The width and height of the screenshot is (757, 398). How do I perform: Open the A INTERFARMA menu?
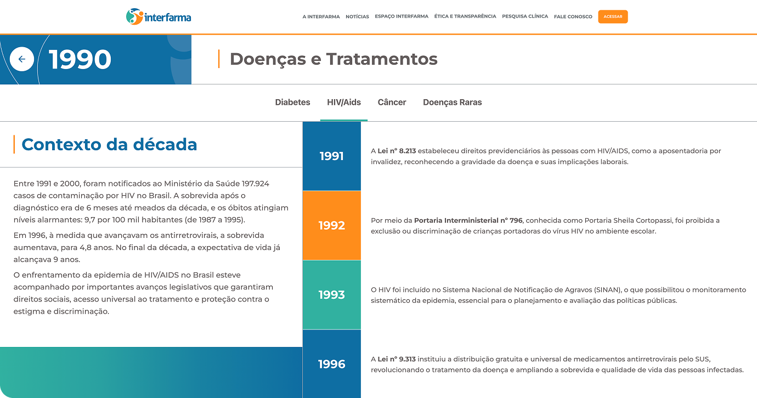click(321, 16)
